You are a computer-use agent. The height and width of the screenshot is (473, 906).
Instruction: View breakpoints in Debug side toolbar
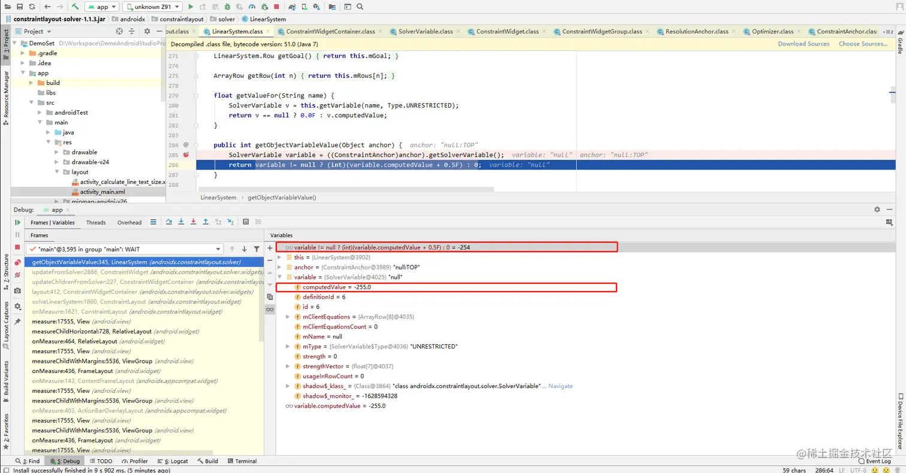(x=17, y=262)
